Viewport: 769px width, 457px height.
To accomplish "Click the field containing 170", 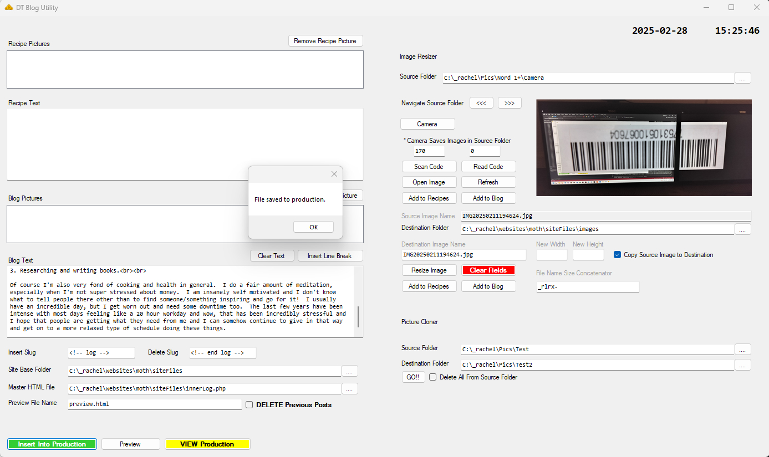I will click(430, 151).
